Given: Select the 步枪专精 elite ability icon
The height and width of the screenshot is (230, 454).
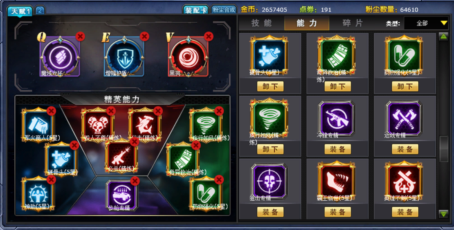Looking at the screenshot, I should 122,195.
